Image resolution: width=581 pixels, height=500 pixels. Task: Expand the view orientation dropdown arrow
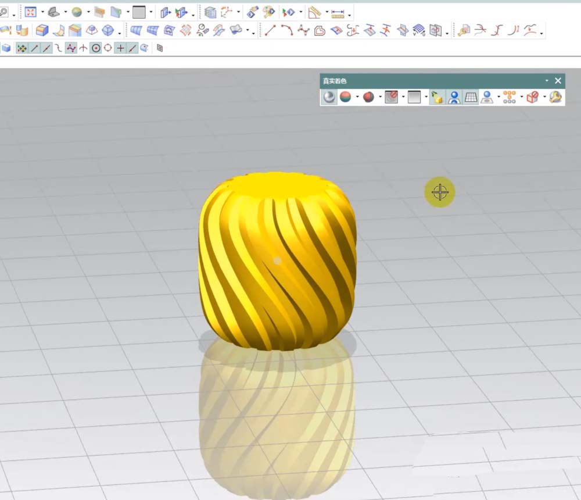(66, 12)
